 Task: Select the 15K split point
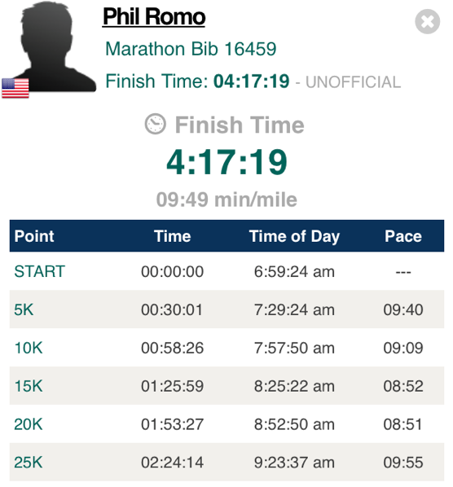pos(29,386)
